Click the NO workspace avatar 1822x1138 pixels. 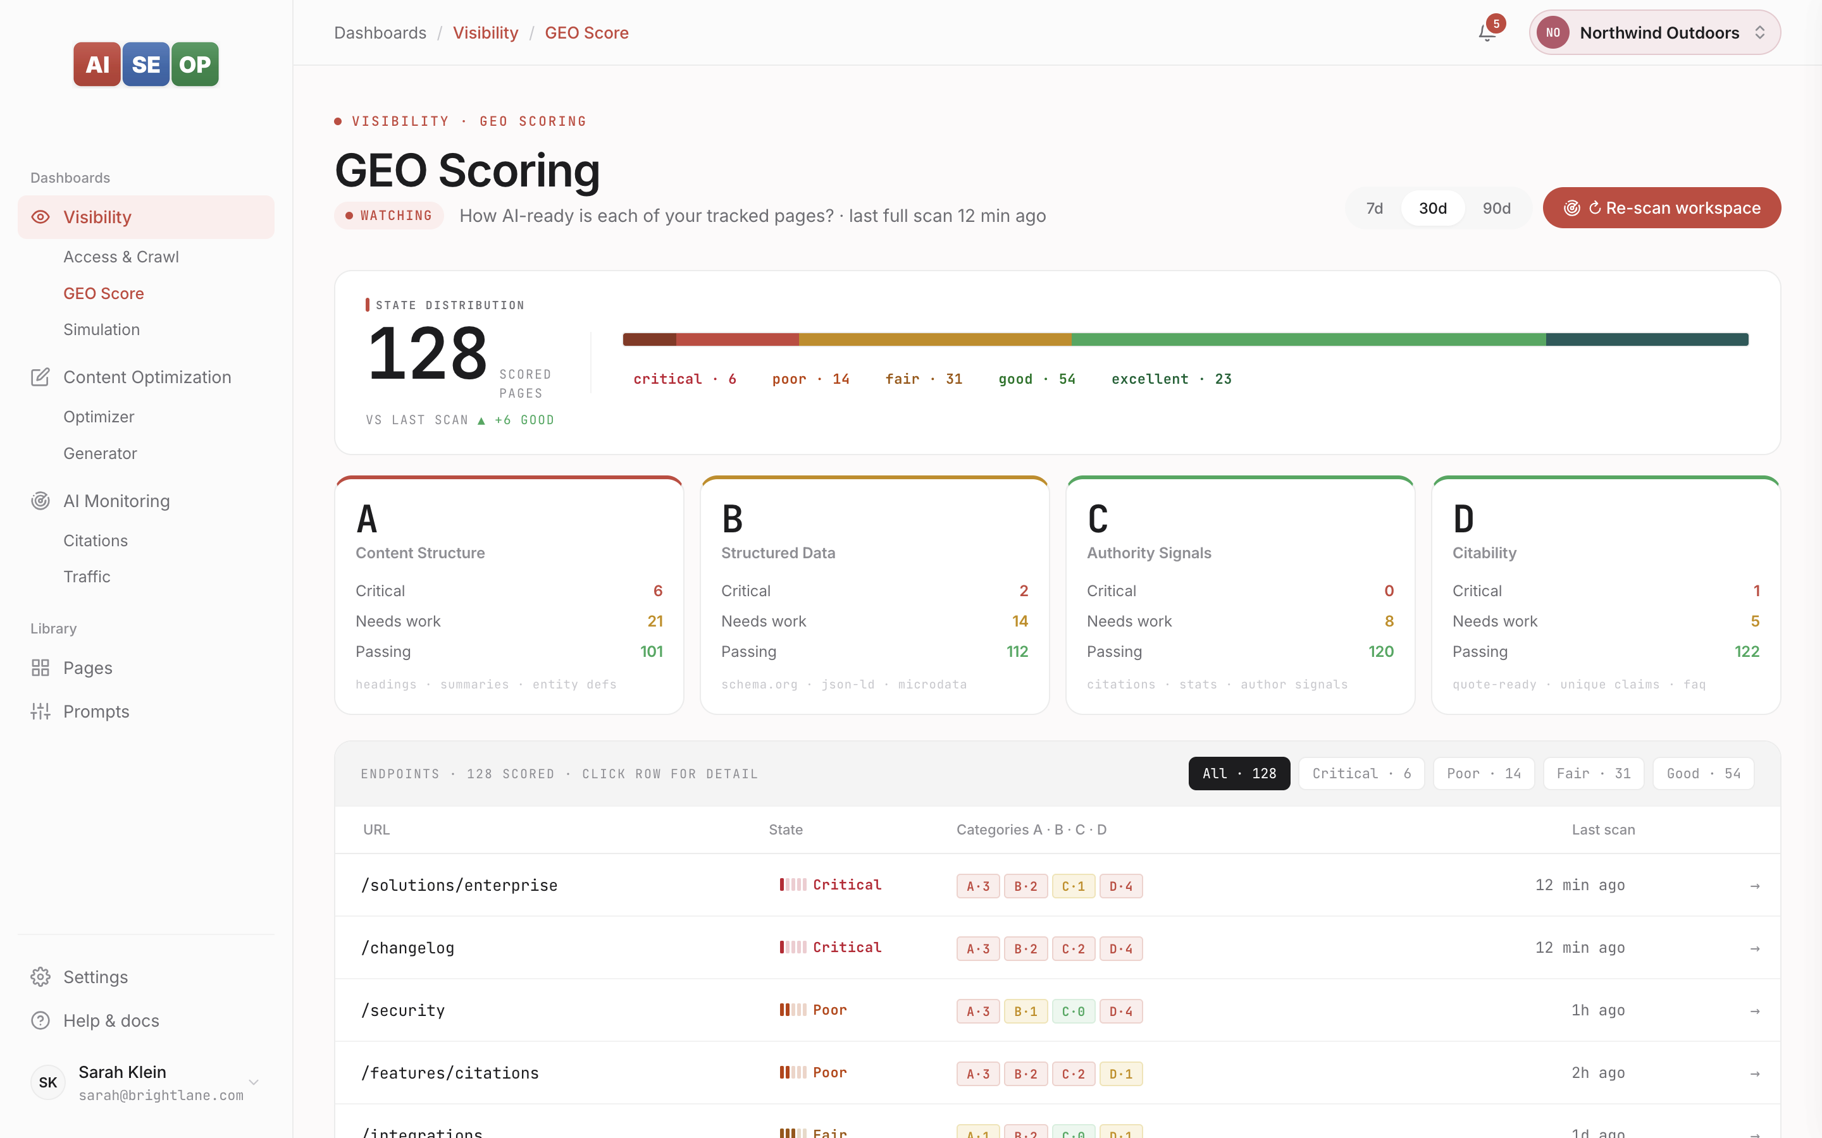pos(1552,32)
